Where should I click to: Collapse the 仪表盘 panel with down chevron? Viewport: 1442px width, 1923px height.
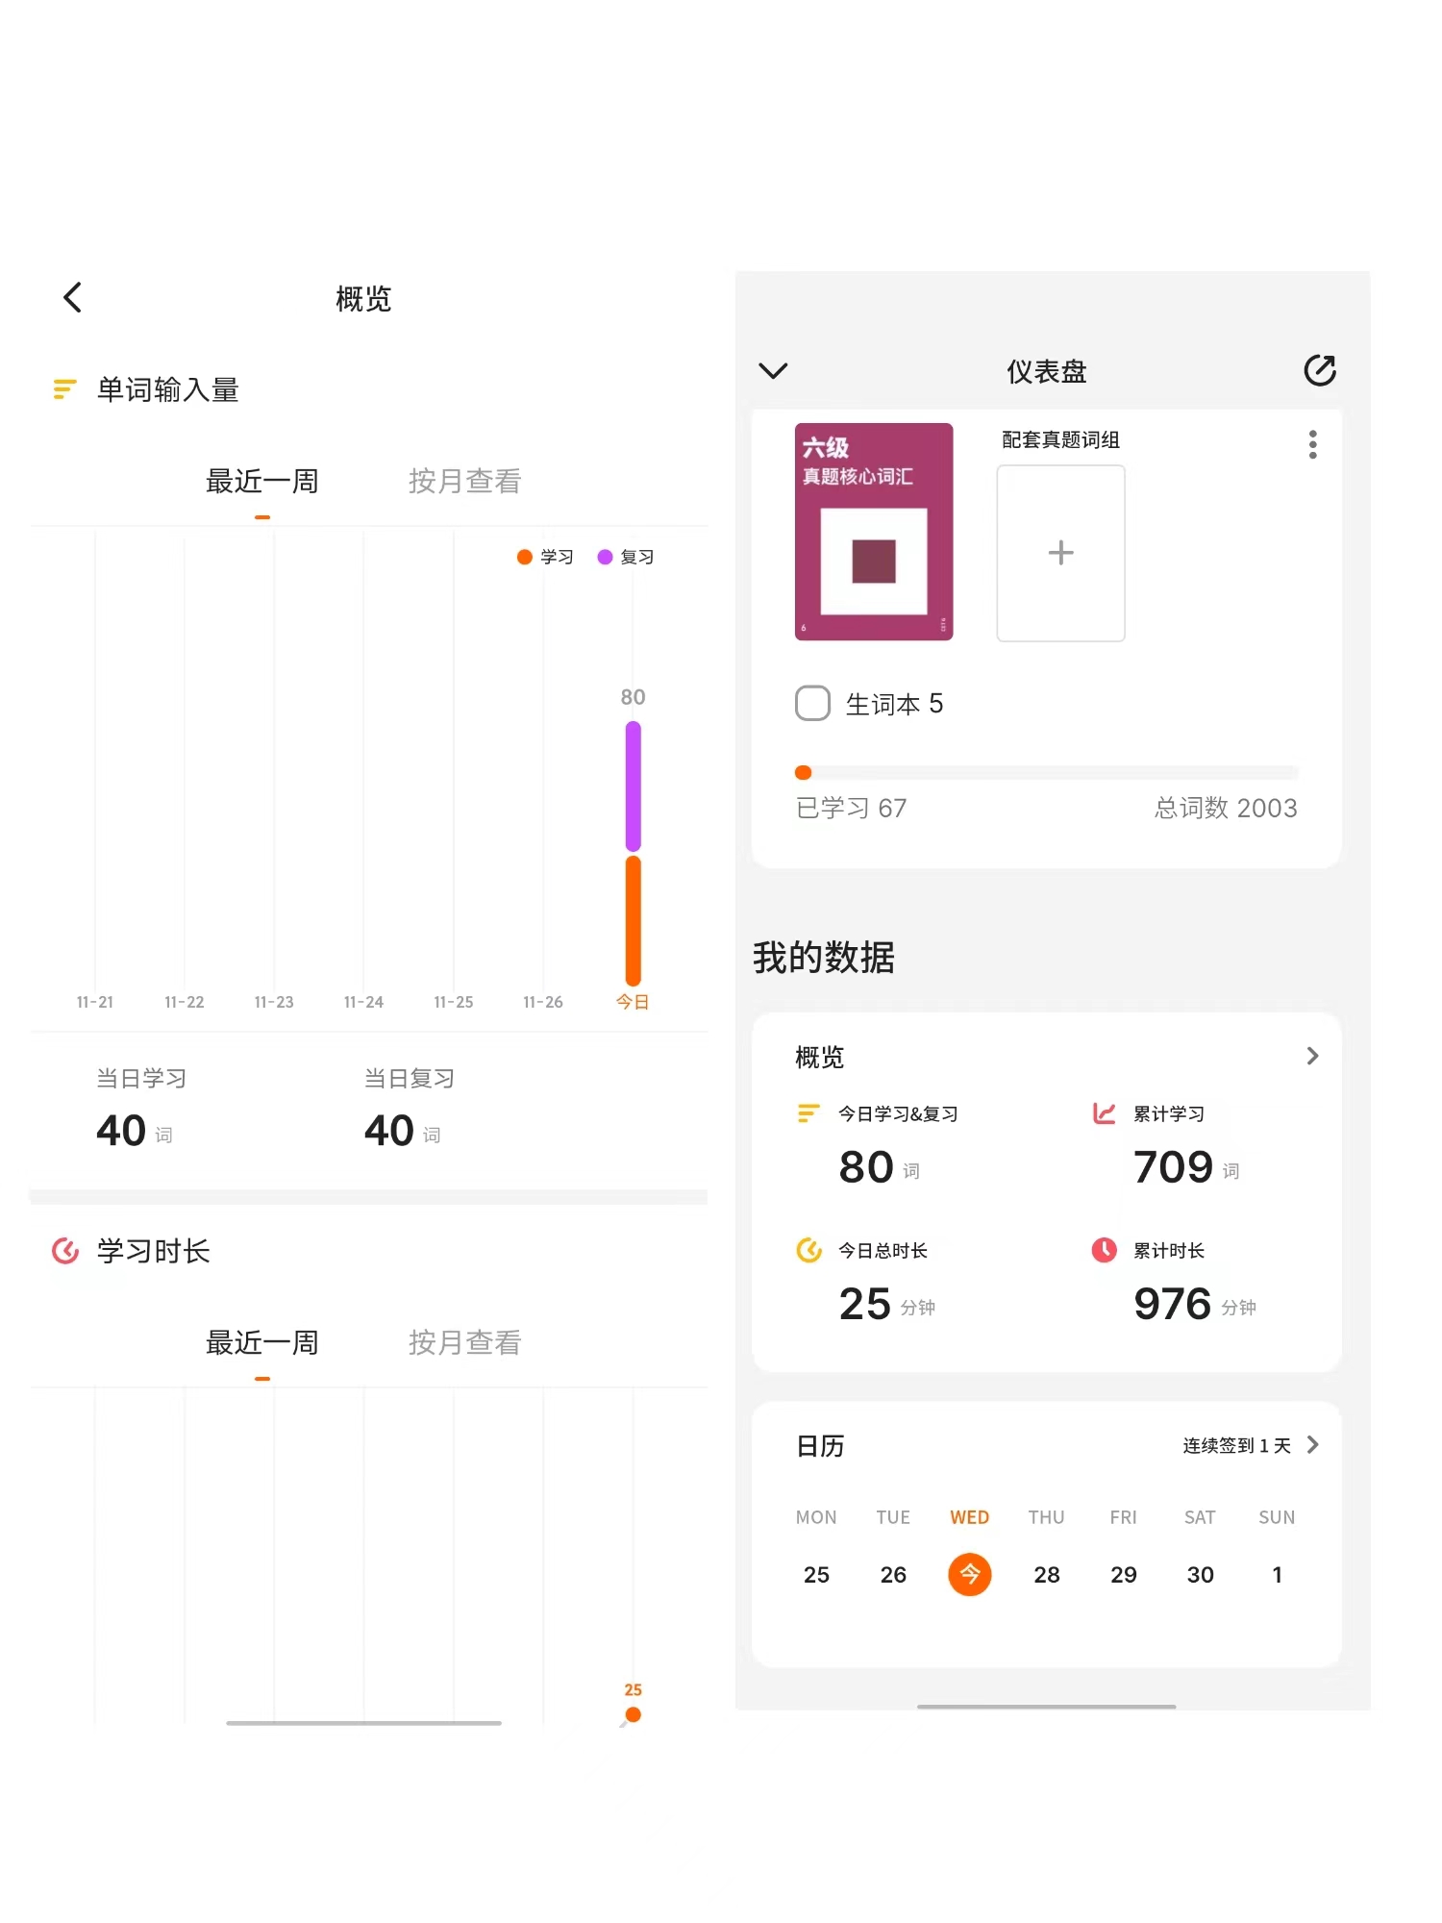pyautogui.click(x=773, y=370)
